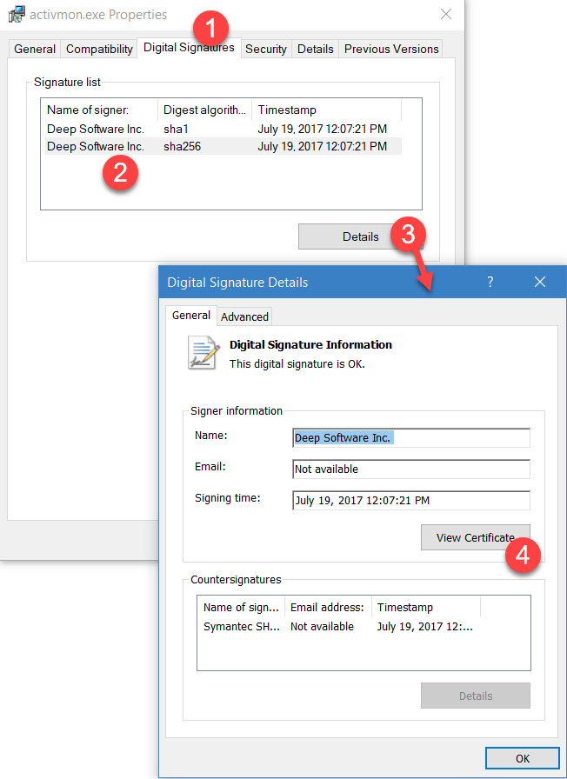Open the Previous Versions tab
Viewport: 567px width, 779px height.
tap(391, 49)
